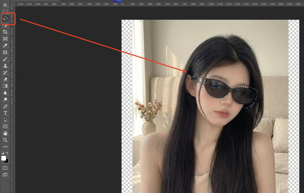Select the Clone Stamp tool

pos(5,66)
